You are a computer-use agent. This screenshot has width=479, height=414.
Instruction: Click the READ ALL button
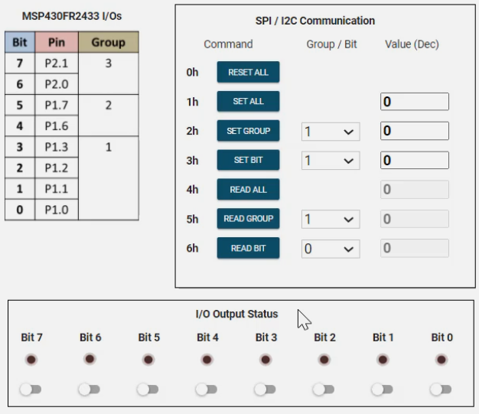(248, 190)
